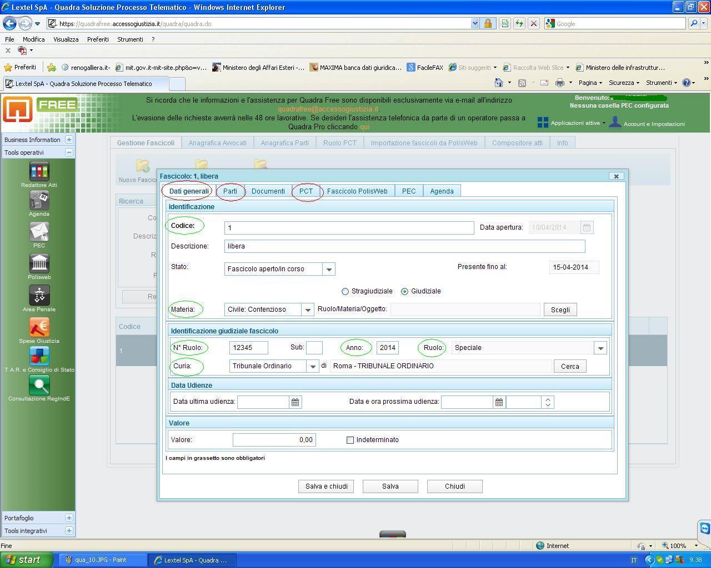Screen dimensions: 711x568
Task: Click the Nuovo Fascicolo folder icon
Action: [x=142, y=166]
